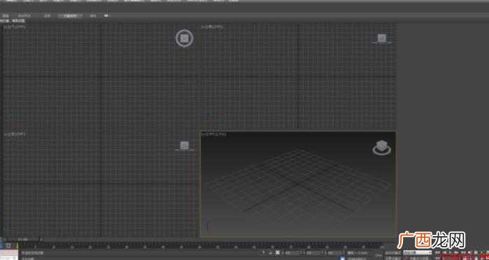This screenshot has width=489, height=260.
Task: Click the ViewCube in the bottom-left viewport
Action: [x=185, y=146]
